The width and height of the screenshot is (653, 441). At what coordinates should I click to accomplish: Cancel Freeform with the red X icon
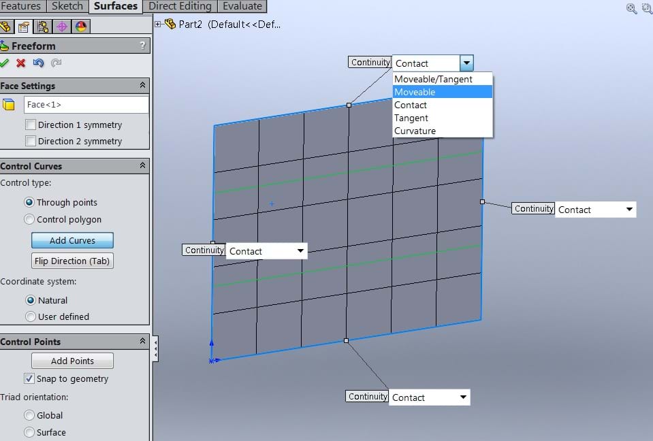(x=21, y=63)
